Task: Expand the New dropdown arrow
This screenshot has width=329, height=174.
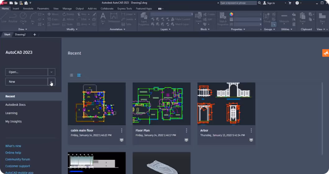Action: tap(52, 81)
